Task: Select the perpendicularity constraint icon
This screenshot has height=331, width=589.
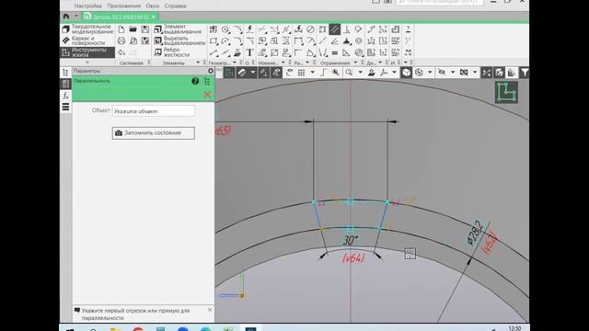Action: 346,29
